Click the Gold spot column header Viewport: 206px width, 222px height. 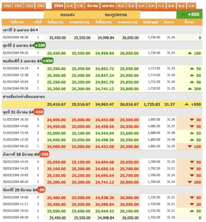pyautogui.click(x=151, y=22)
